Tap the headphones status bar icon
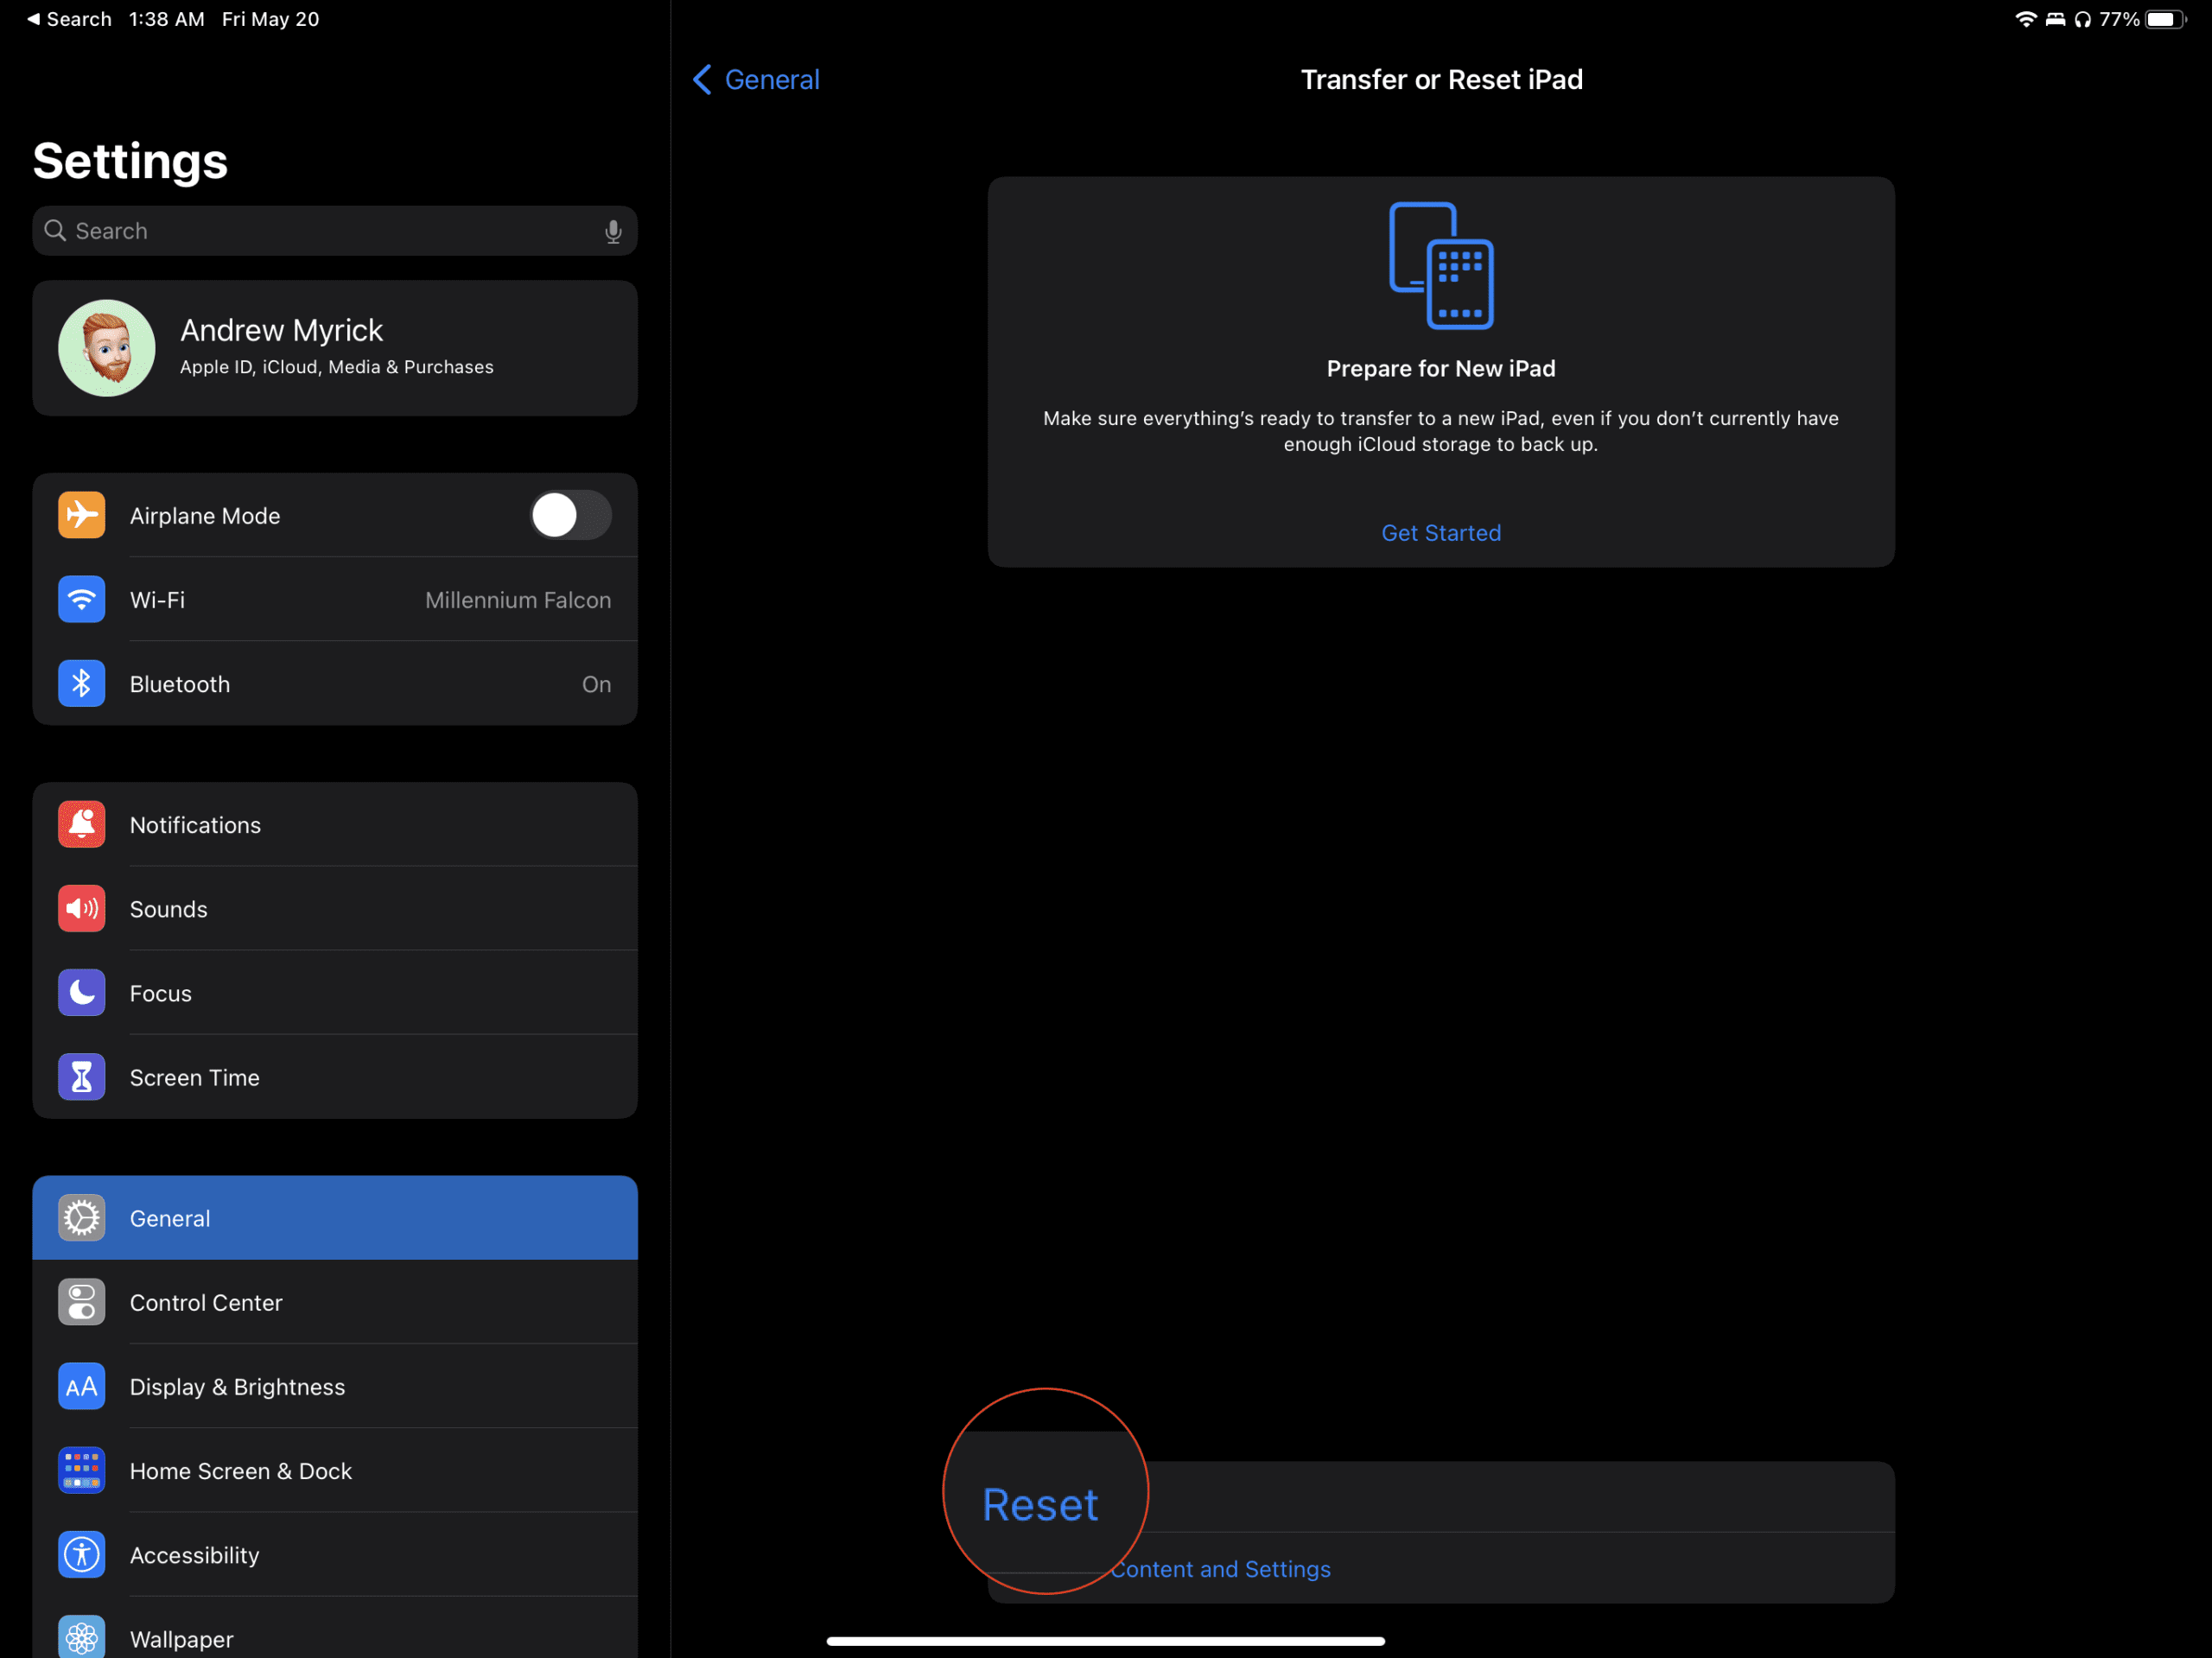This screenshot has height=1658, width=2212. pos(2083,19)
